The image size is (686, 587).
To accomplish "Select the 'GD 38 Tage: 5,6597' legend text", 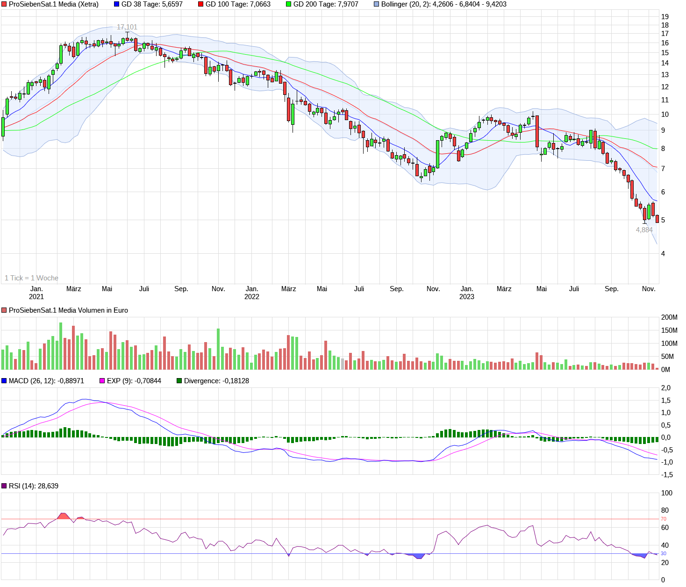I will tap(152, 4).
